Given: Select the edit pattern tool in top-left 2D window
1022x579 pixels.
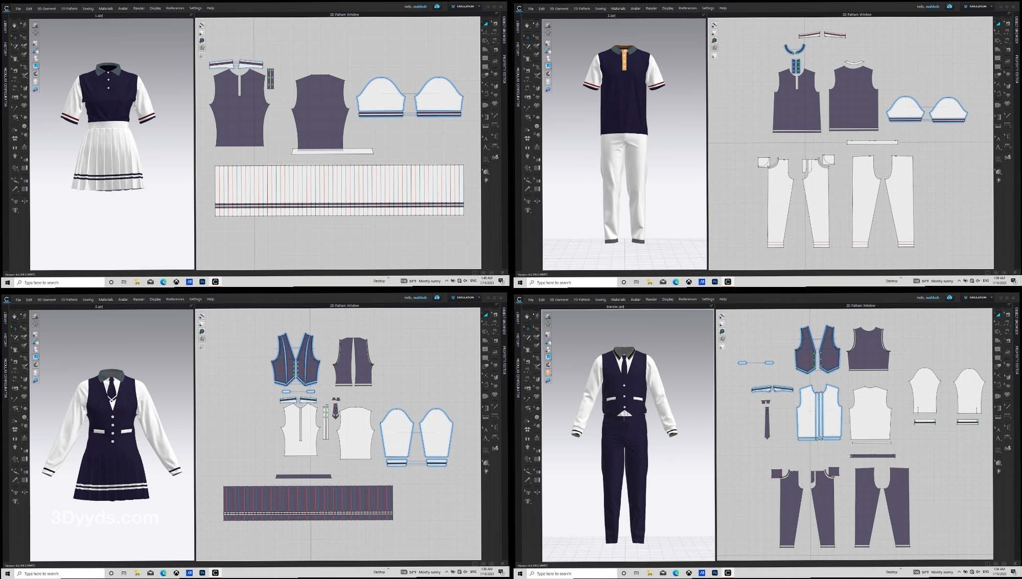Looking at the screenshot, I should point(202,25).
